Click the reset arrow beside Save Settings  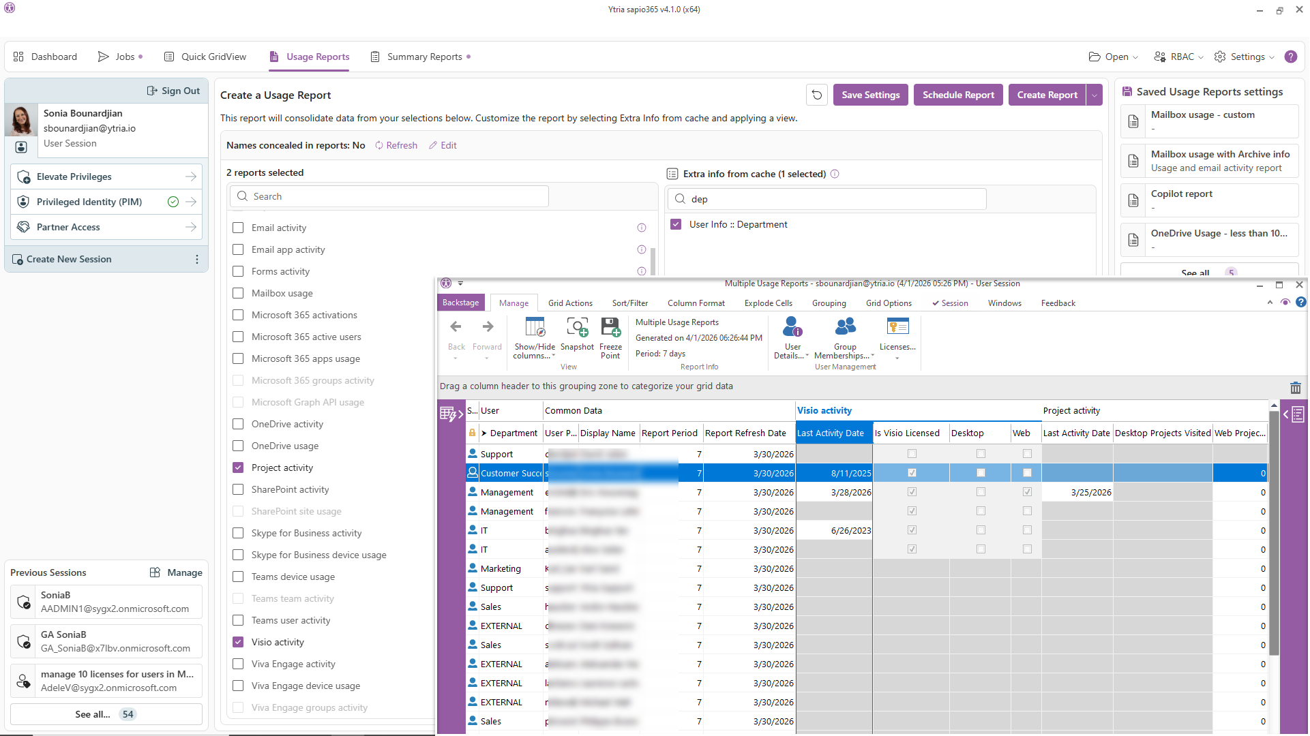817,95
